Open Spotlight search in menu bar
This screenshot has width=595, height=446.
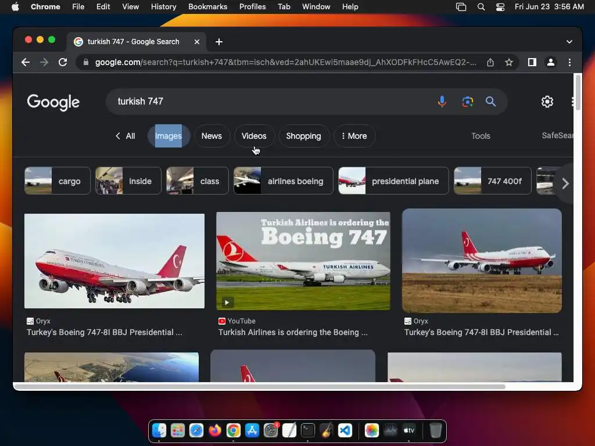coord(481,7)
